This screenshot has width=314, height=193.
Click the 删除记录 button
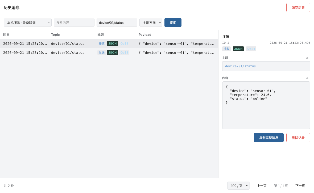[x=298, y=138]
